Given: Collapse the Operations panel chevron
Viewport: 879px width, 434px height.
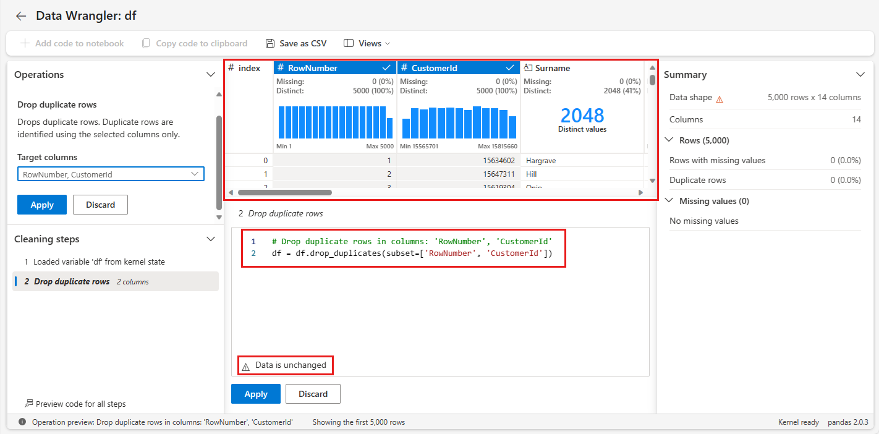Looking at the screenshot, I should coord(210,74).
